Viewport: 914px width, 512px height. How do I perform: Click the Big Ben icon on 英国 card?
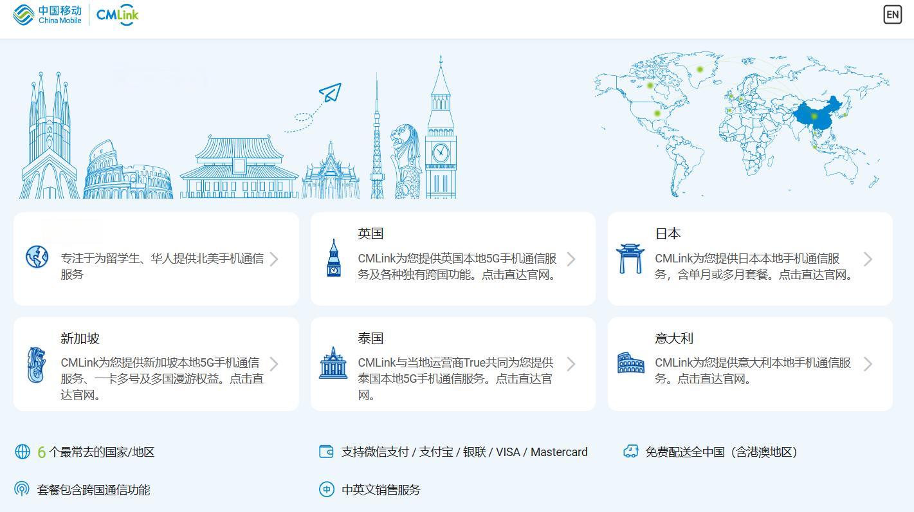334,258
